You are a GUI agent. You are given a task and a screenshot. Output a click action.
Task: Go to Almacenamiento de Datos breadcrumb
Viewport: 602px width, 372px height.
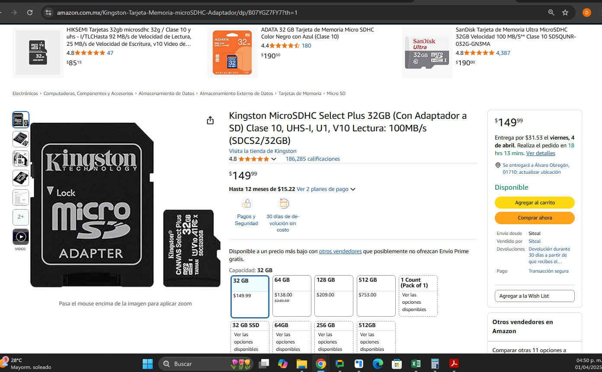167,93
